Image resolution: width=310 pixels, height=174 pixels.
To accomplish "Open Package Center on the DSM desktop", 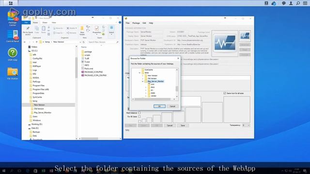I will 13,18.
